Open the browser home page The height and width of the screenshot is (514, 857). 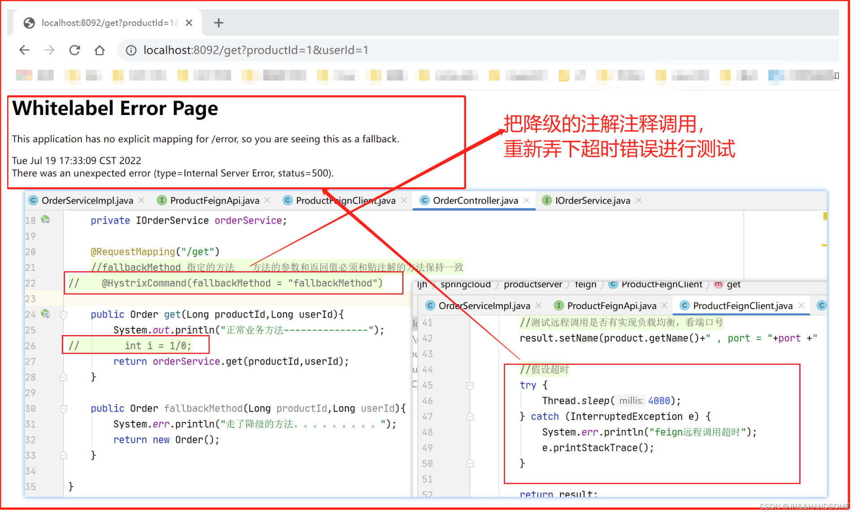(99, 50)
